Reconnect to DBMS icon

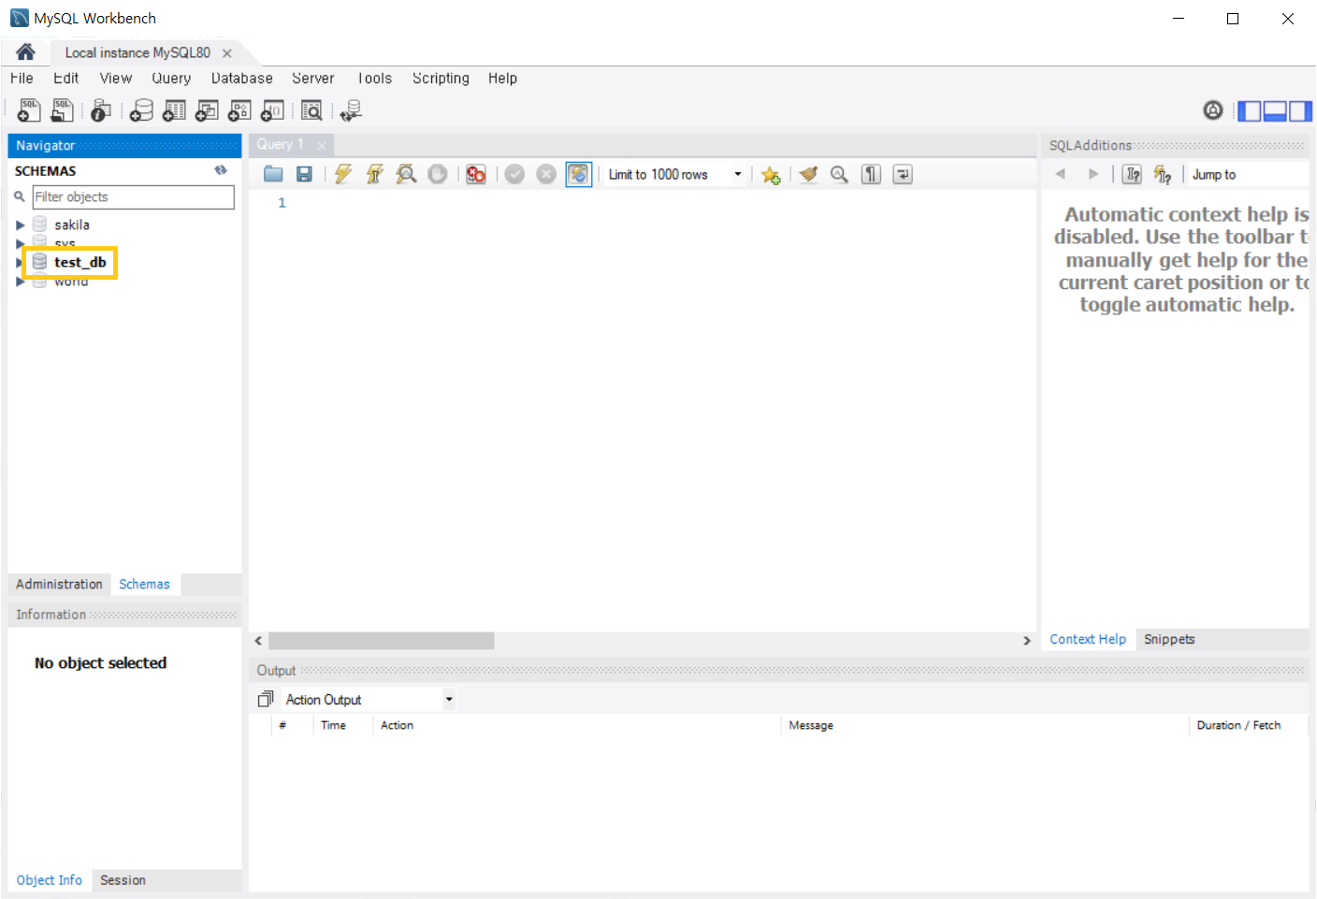(x=351, y=110)
